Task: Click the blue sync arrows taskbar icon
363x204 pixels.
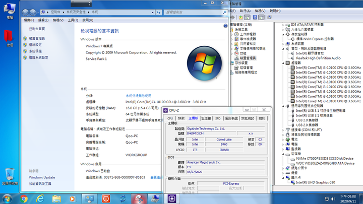Action: click(123, 198)
